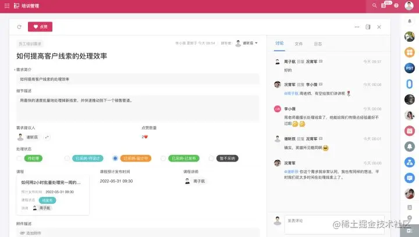419x237 pixels.
Task: Click 李小薇's pink avatar in comments
Action: coord(278,109)
